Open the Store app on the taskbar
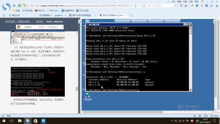The height and width of the screenshot is (124, 220). point(35,121)
